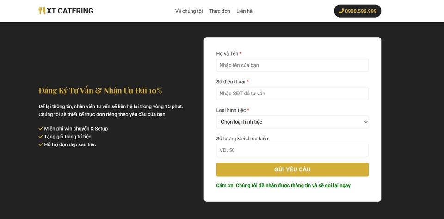Click the paragraph starting Để lại thông tin

point(111,111)
